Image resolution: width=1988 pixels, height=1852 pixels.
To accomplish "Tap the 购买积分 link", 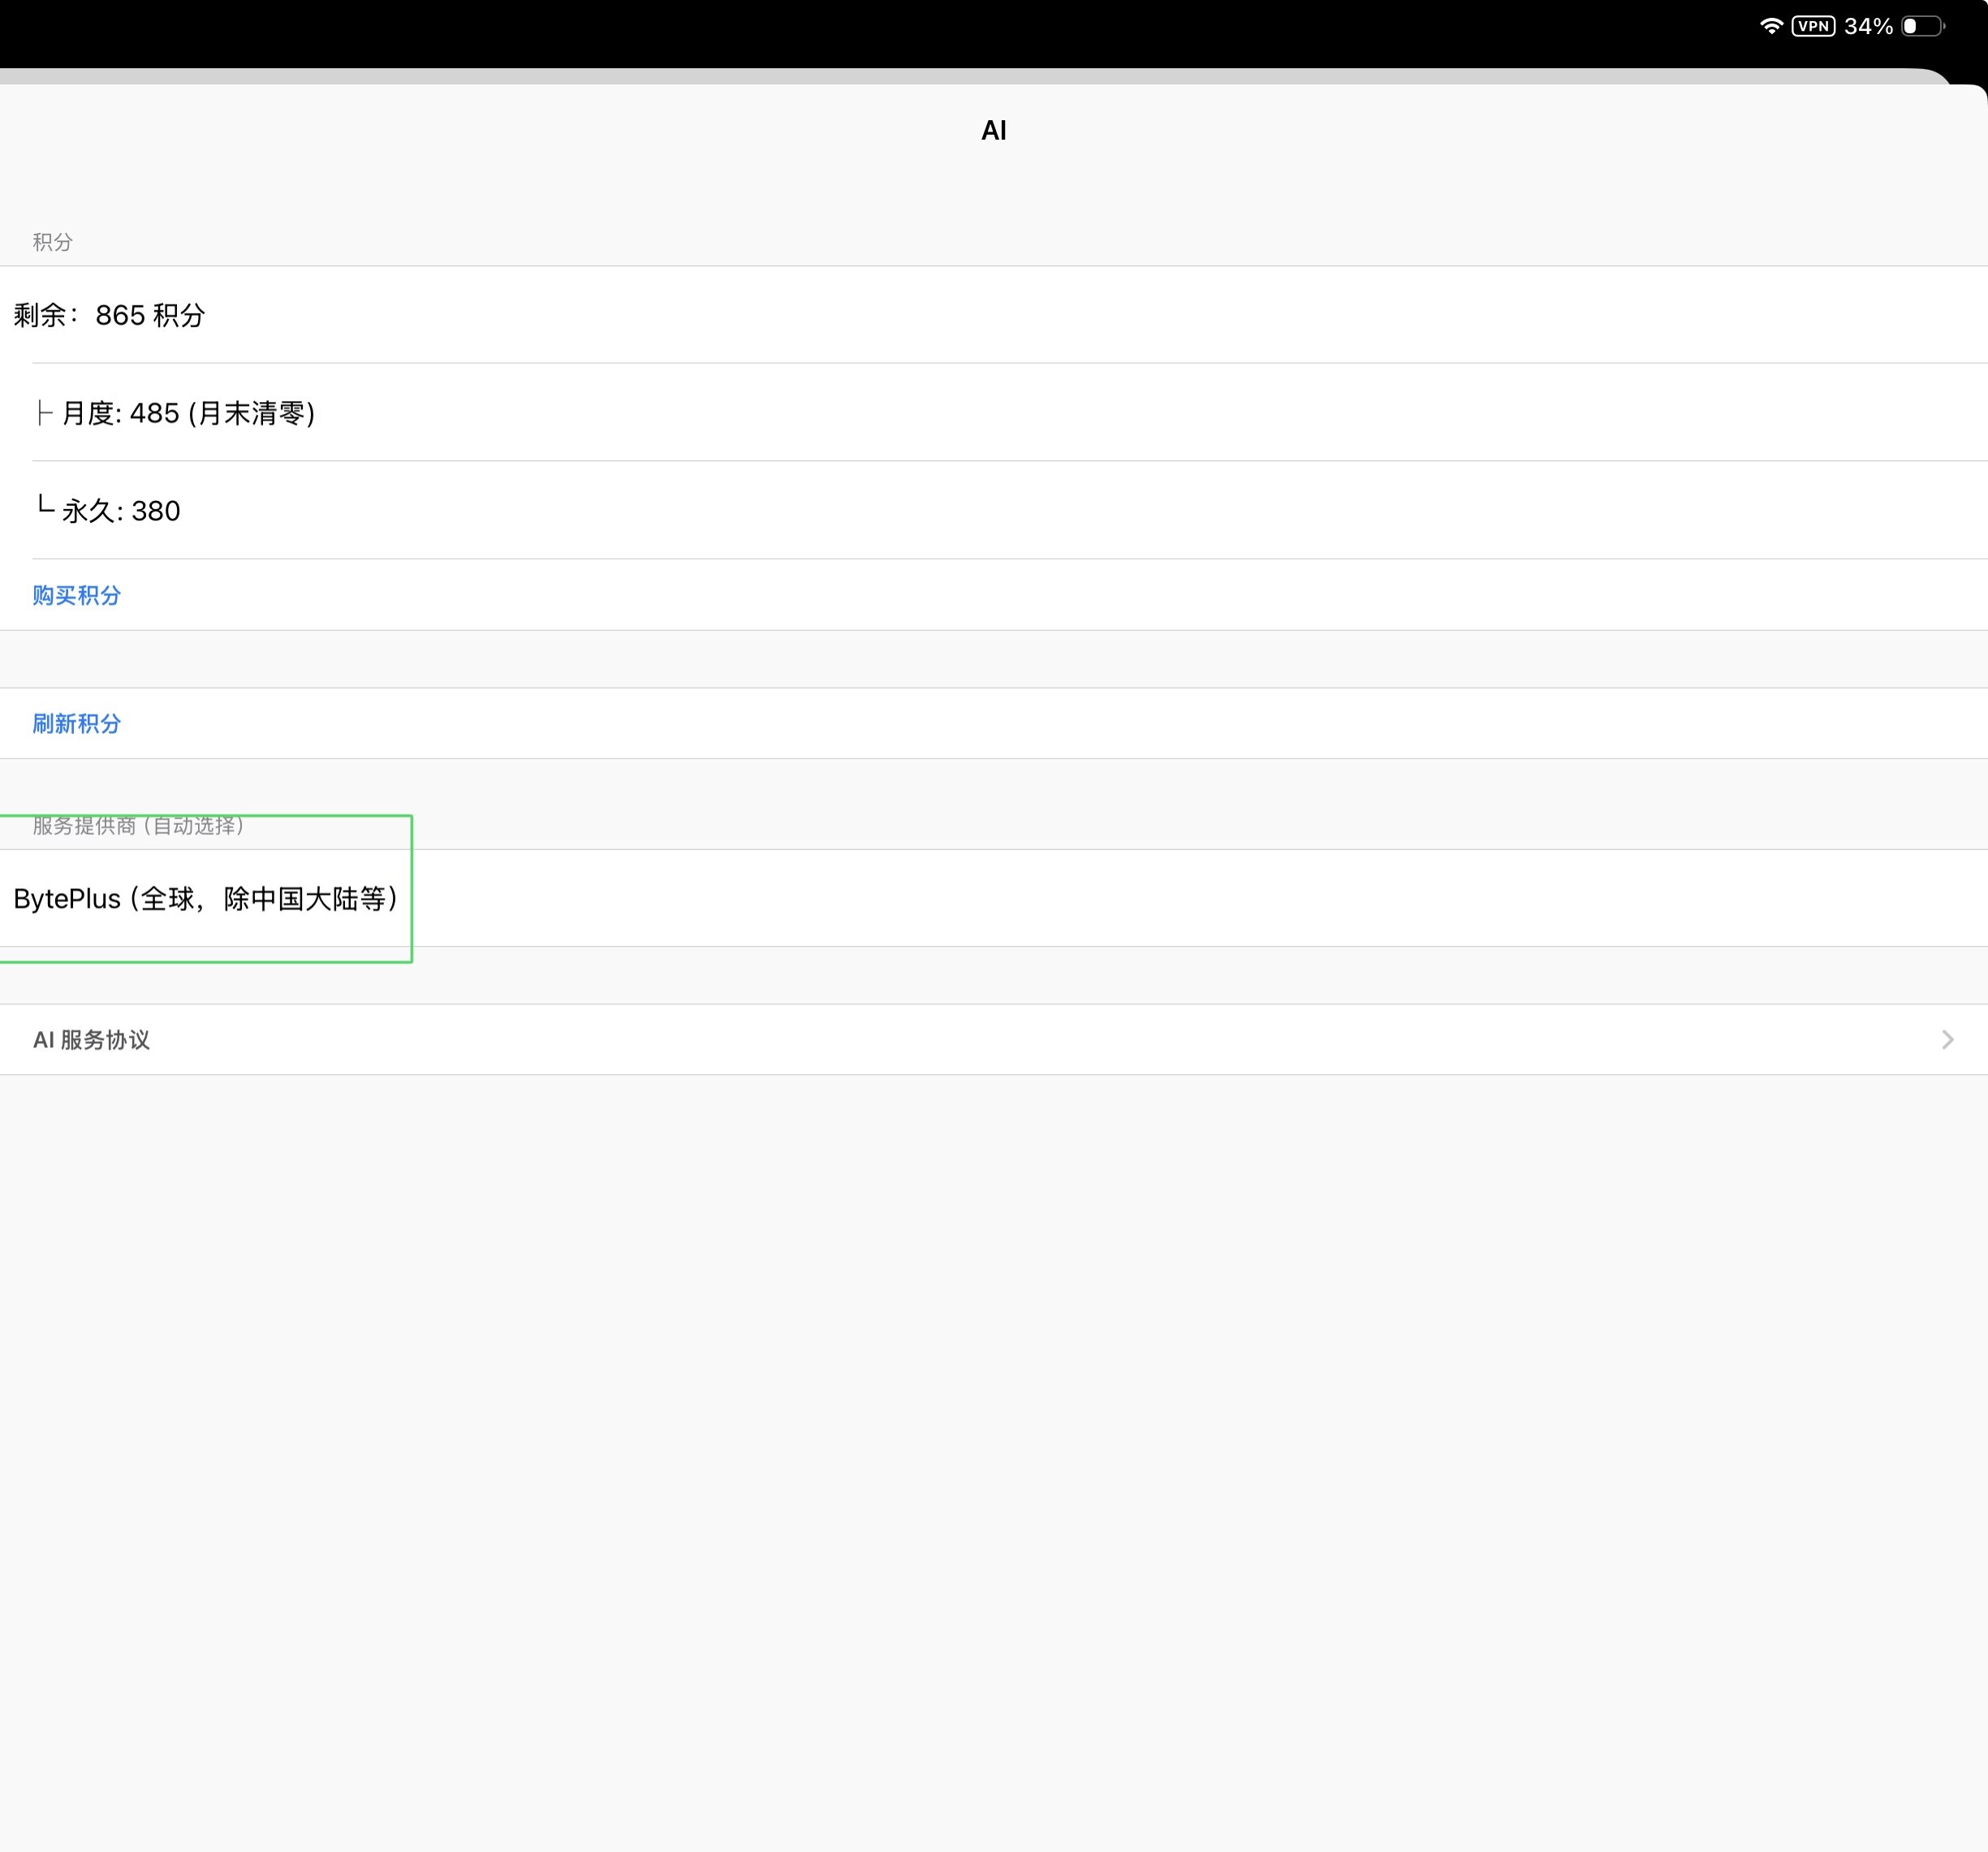I will click(x=77, y=595).
